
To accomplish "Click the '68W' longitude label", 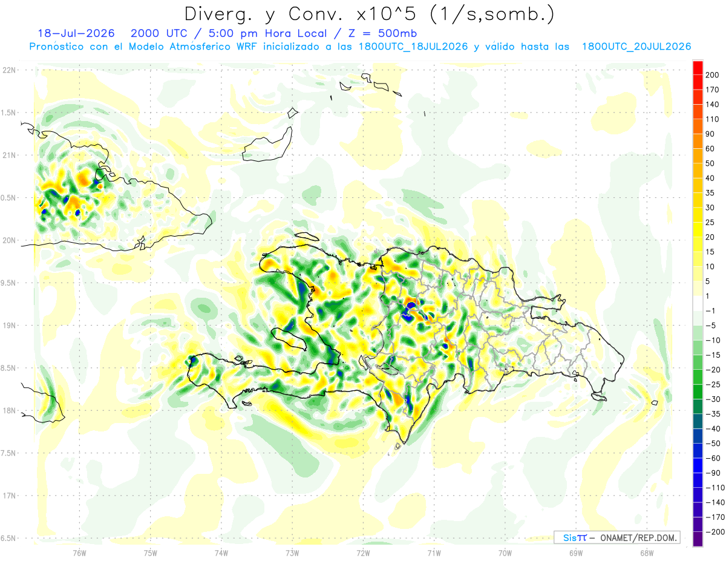I will point(647,553).
